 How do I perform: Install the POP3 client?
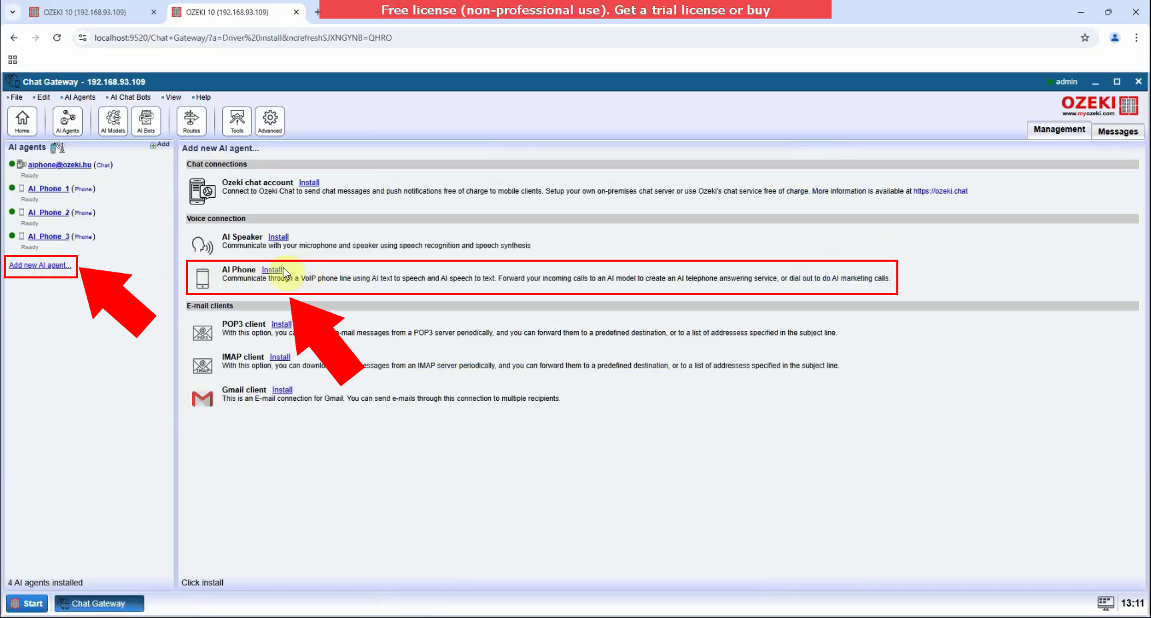pos(281,324)
